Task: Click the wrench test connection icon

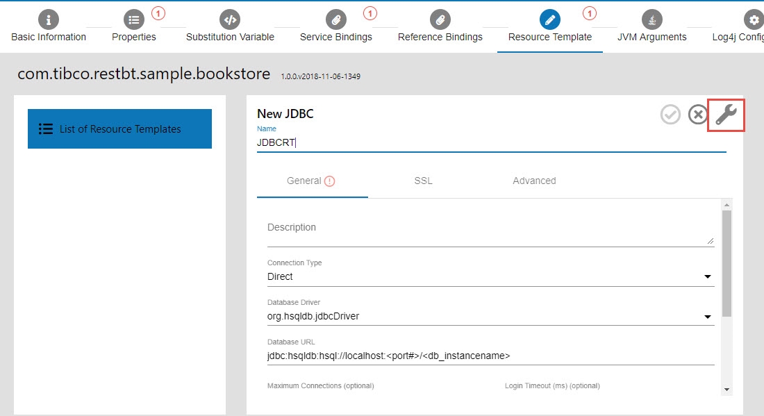Action: point(726,115)
